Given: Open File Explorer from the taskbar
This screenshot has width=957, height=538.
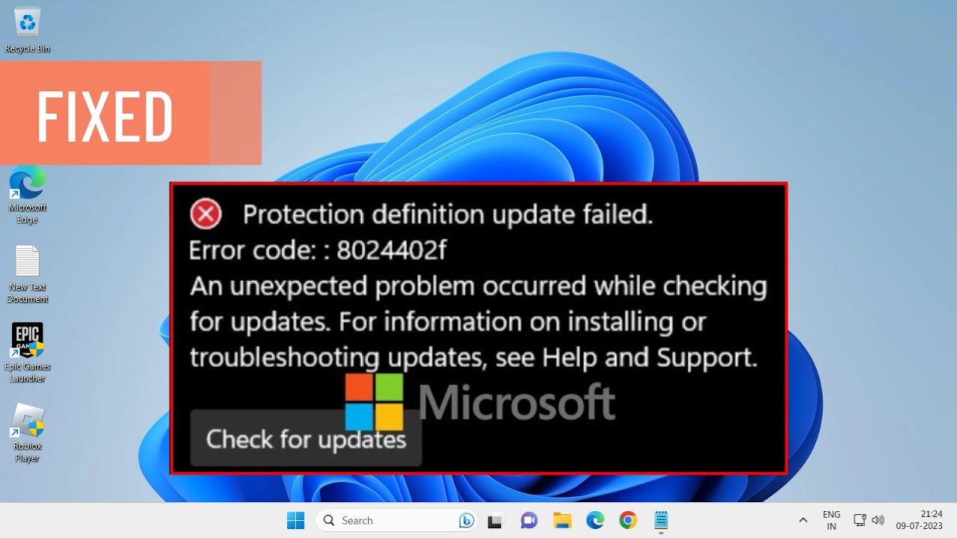Looking at the screenshot, I should point(562,520).
